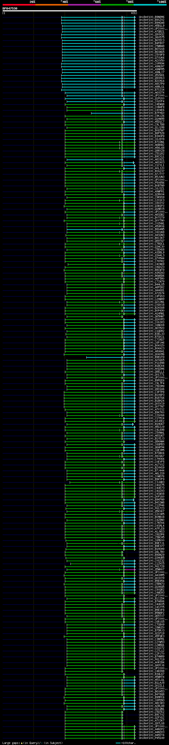The image size is (169, 745).
Task: Select hit label UniRef100_A6XGT4
Action: [x=152, y=92]
